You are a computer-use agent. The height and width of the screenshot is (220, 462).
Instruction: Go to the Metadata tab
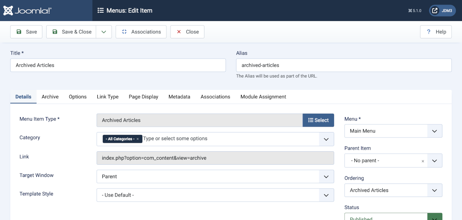tap(179, 97)
